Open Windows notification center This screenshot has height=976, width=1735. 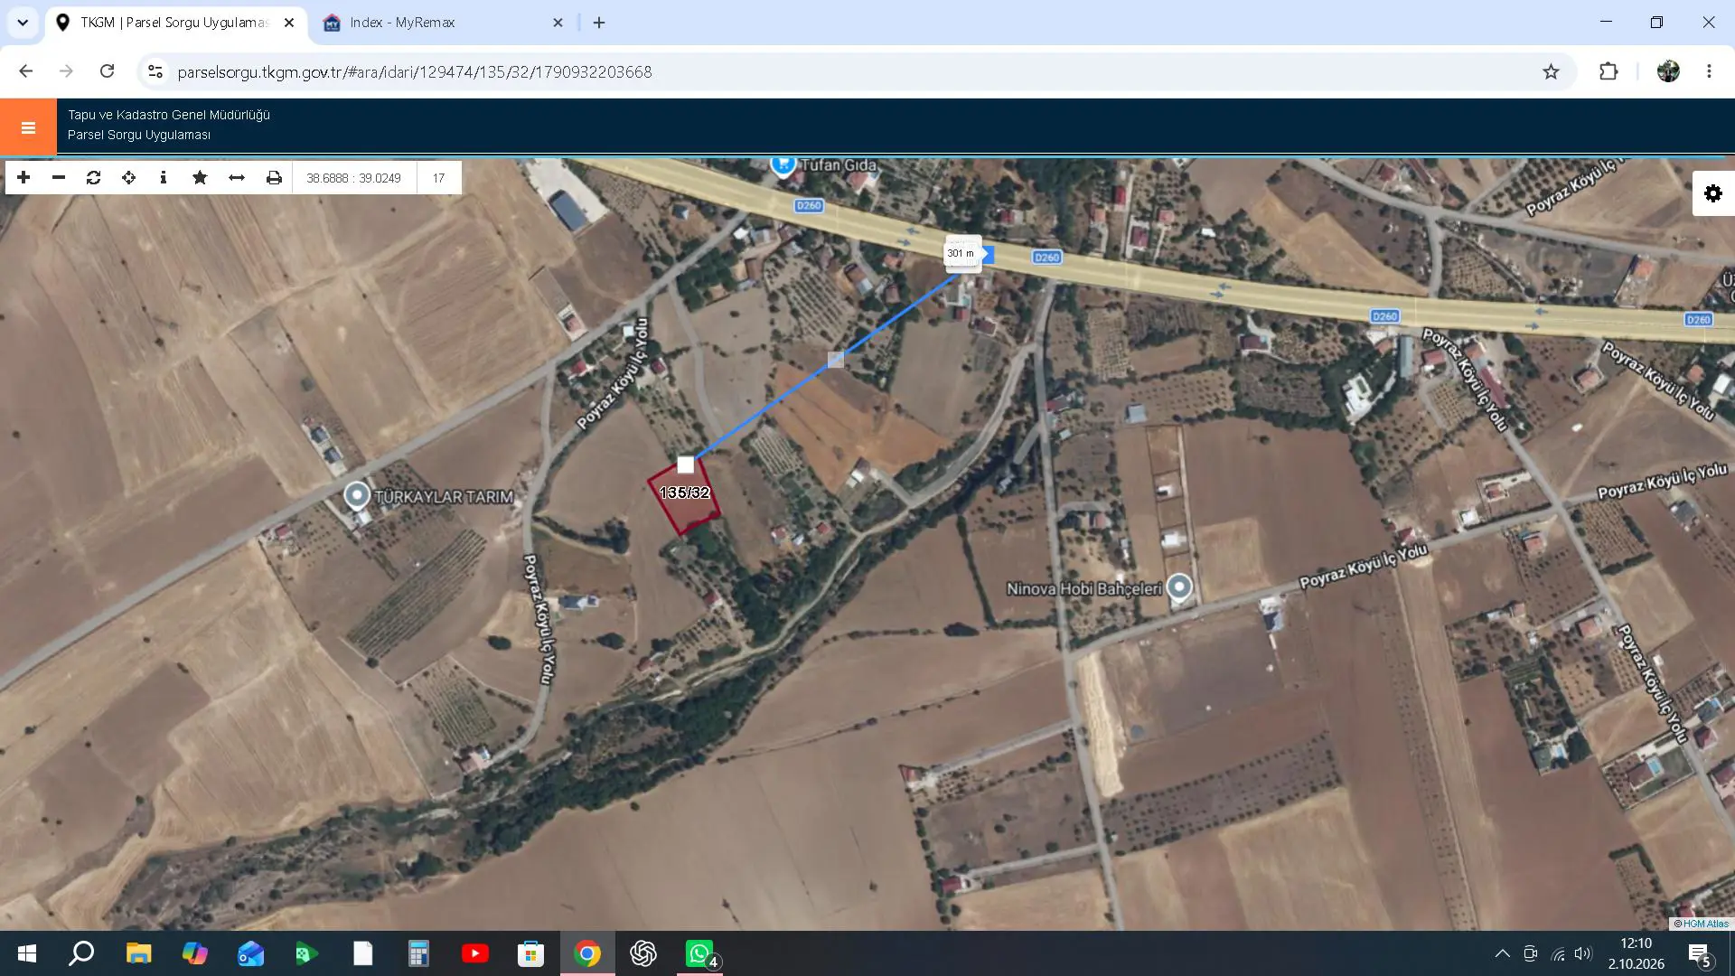tap(1699, 954)
